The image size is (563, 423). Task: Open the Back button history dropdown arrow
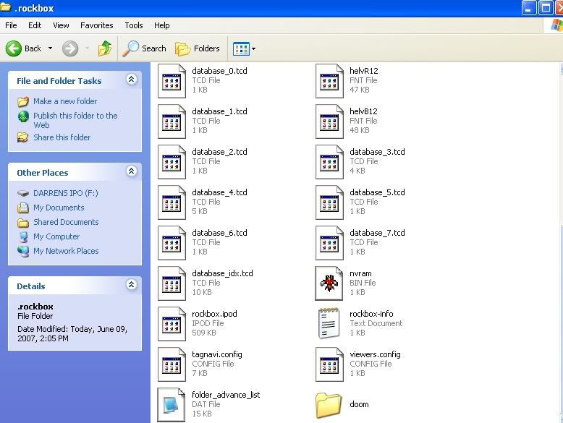(x=51, y=48)
